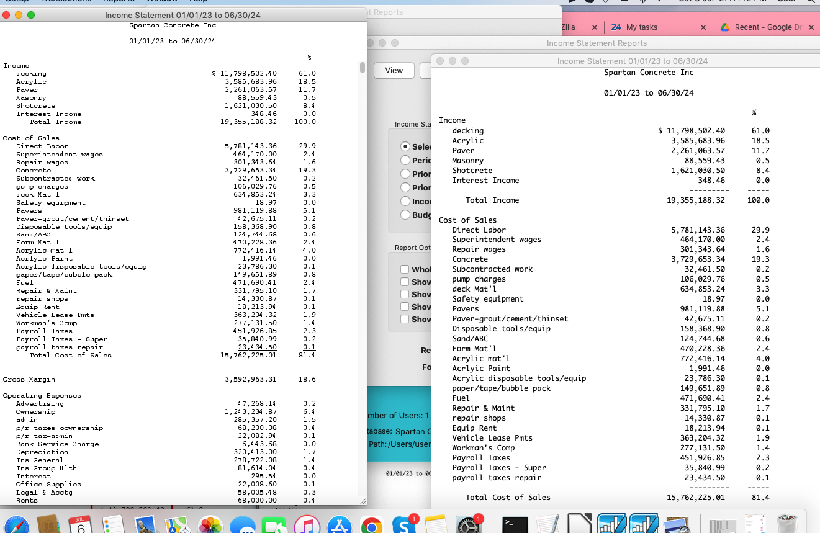Select 'Direct Labor' in the right report

pyautogui.click(x=479, y=230)
